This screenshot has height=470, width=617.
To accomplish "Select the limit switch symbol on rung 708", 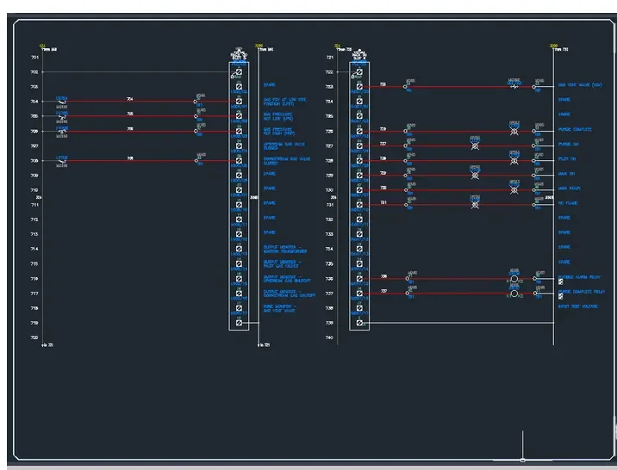I will pyautogui.click(x=62, y=161).
